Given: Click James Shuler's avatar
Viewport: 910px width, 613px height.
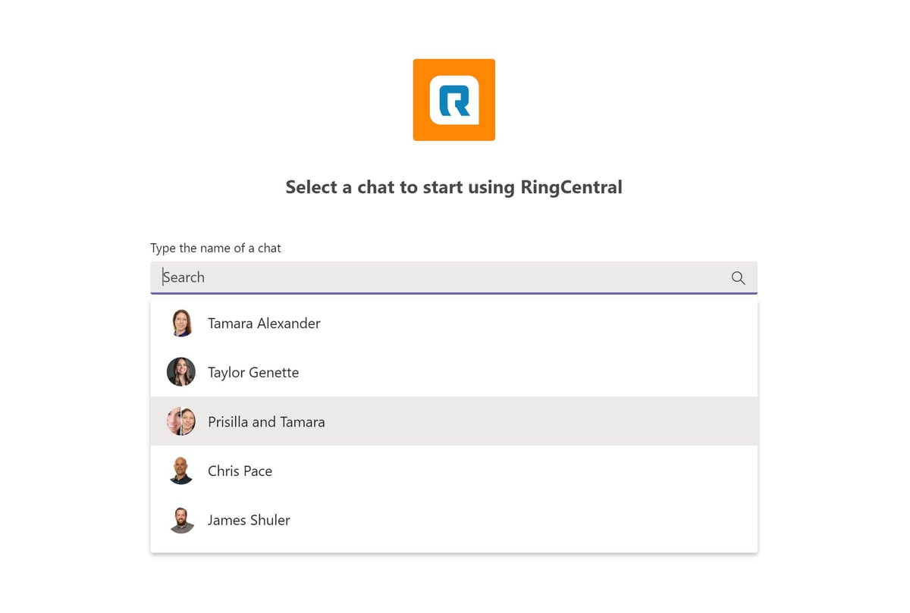Looking at the screenshot, I should click(180, 520).
